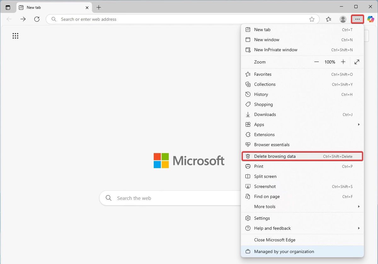The height and width of the screenshot is (264, 378).
Task: Choose New tab from the menu
Action: 302,30
